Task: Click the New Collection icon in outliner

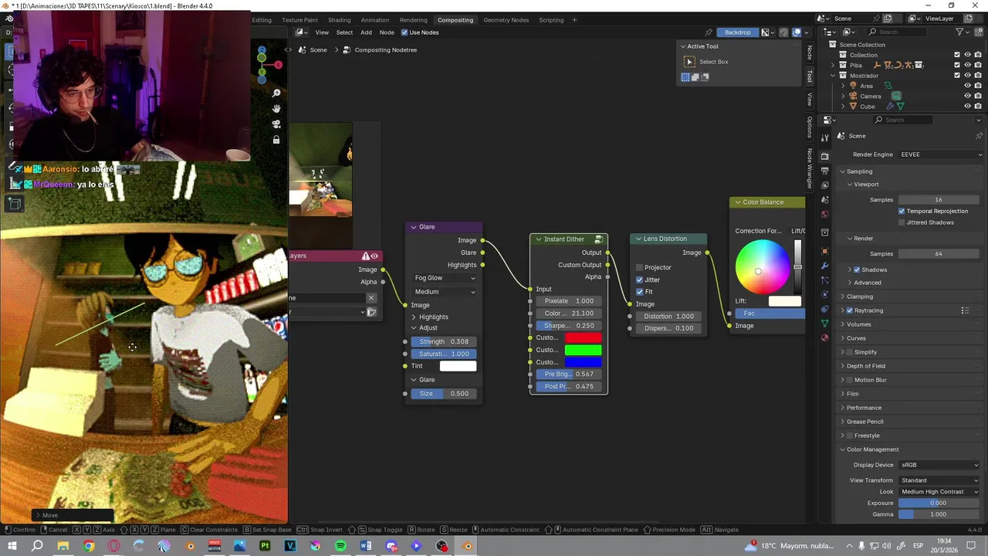Action: point(980,32)
